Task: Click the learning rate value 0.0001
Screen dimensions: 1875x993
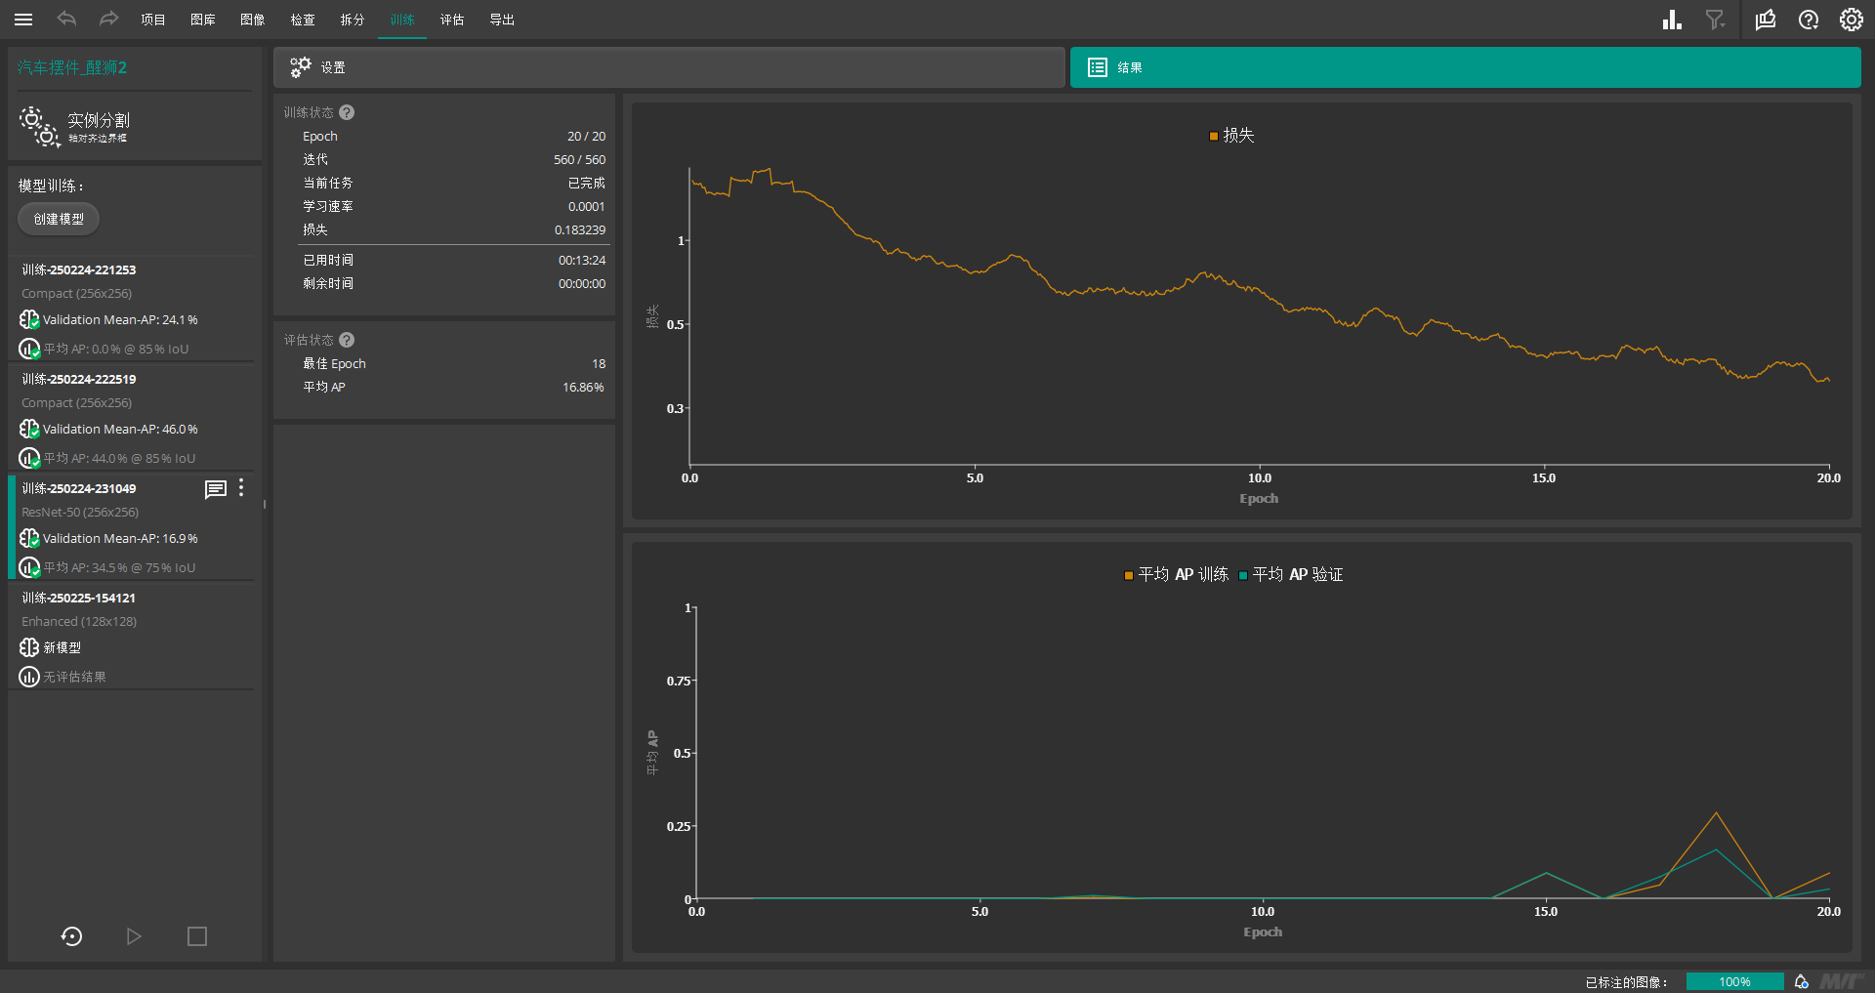Action: tap(587, 206)
